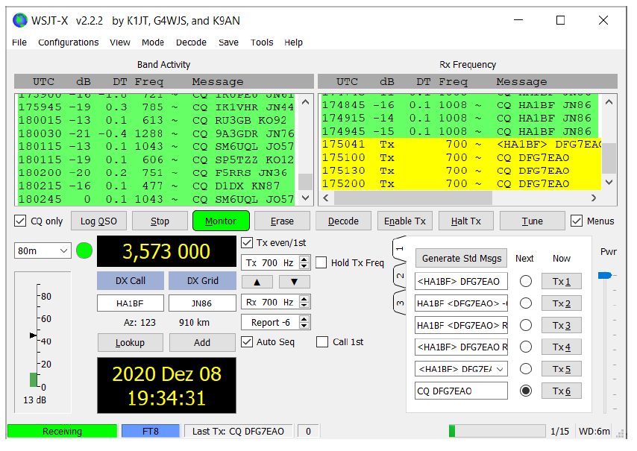Click the audio level meter marker
Viewport: 637px width, 451px height.
click(x=33, y=335)
